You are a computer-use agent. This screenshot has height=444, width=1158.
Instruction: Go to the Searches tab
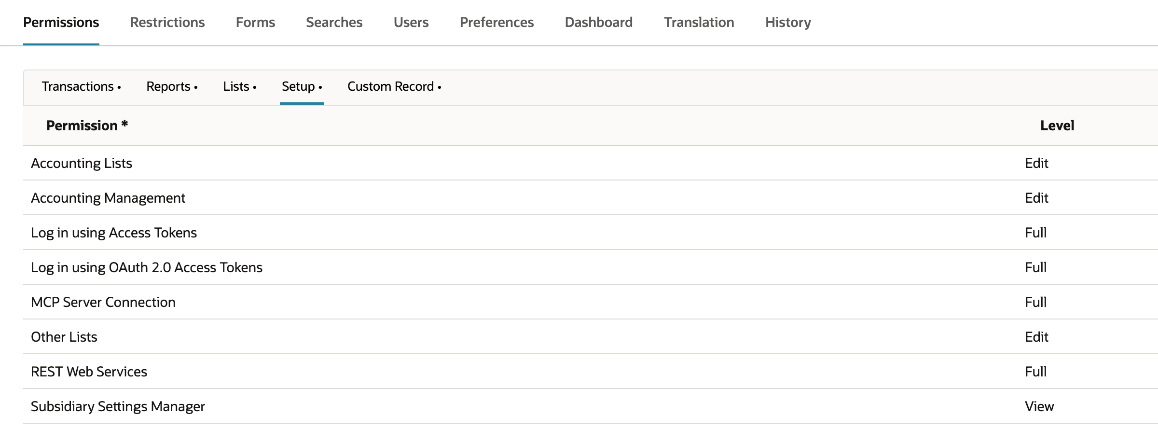334,22
